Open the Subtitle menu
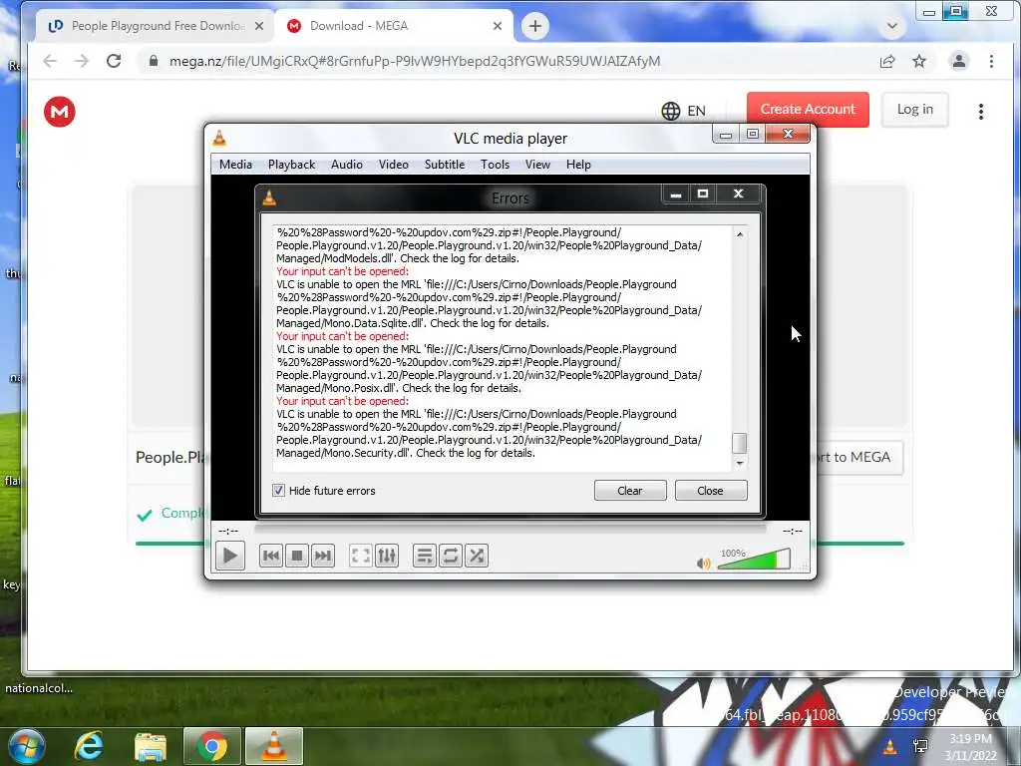 pyautogui.click(x=445, y=165)
